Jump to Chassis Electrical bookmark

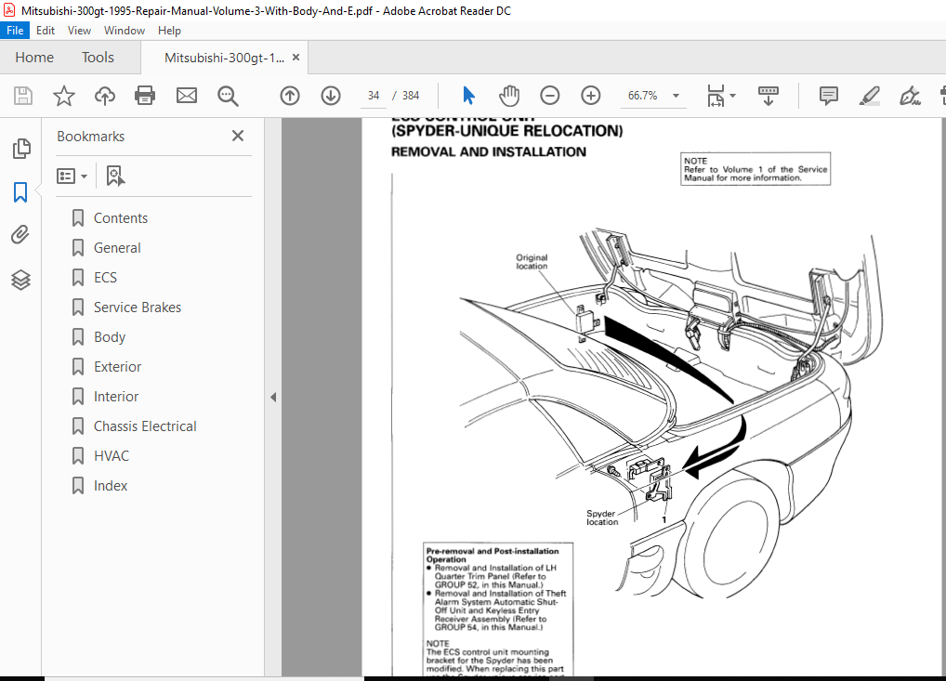[145, 426]
